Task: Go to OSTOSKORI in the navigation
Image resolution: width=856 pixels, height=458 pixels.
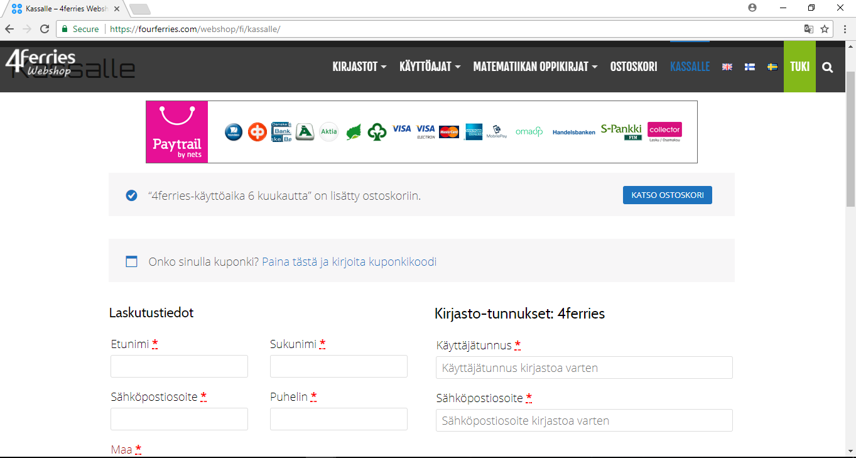Action: 634,67
